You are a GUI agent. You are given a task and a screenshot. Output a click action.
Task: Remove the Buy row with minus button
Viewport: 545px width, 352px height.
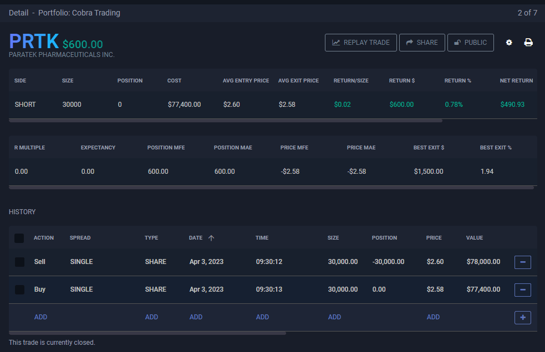point(522,289)
